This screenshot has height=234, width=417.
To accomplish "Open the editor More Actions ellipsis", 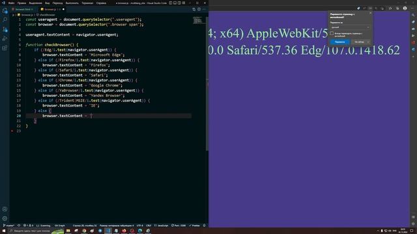I will (204, 9).
